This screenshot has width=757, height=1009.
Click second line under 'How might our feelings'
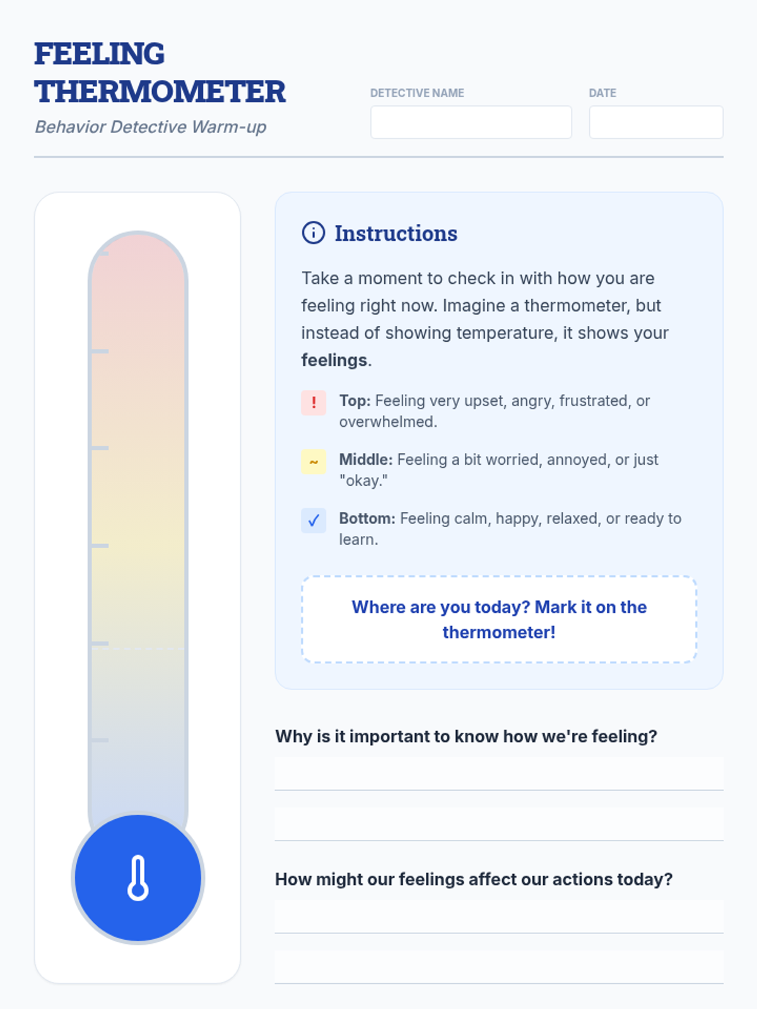[499, 967]
